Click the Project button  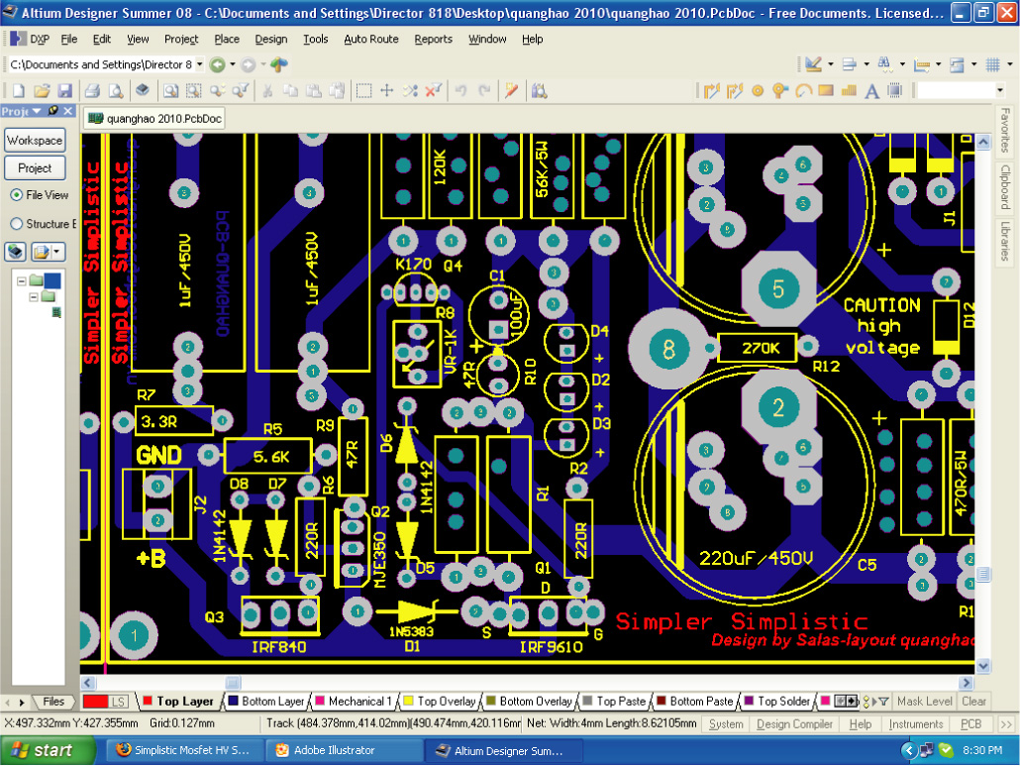point(35,167)
